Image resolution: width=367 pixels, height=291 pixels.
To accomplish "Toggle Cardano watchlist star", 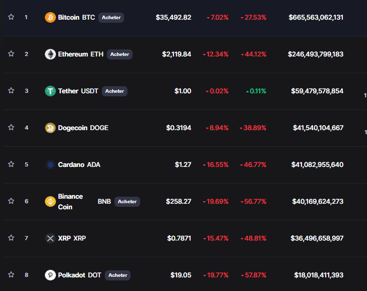I will (11, 164).
